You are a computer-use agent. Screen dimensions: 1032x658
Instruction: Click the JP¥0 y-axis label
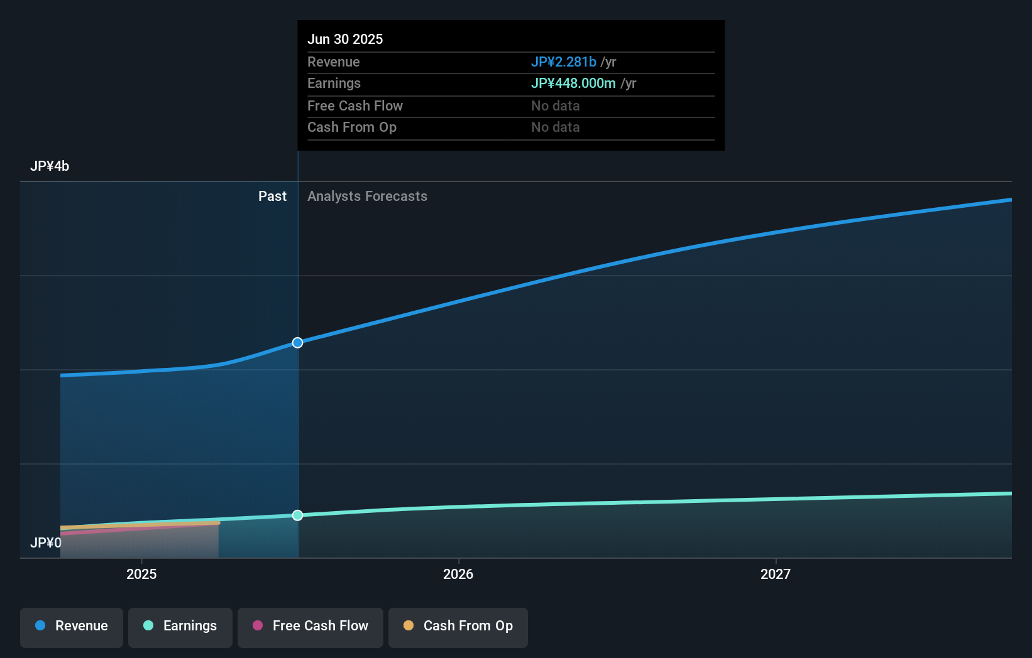[x=46, y=542]
